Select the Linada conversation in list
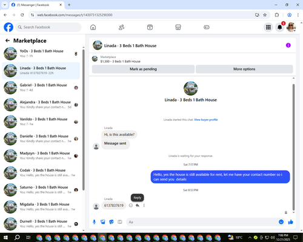The height and width of the screenshot is (242, 303). pos(41,71)
